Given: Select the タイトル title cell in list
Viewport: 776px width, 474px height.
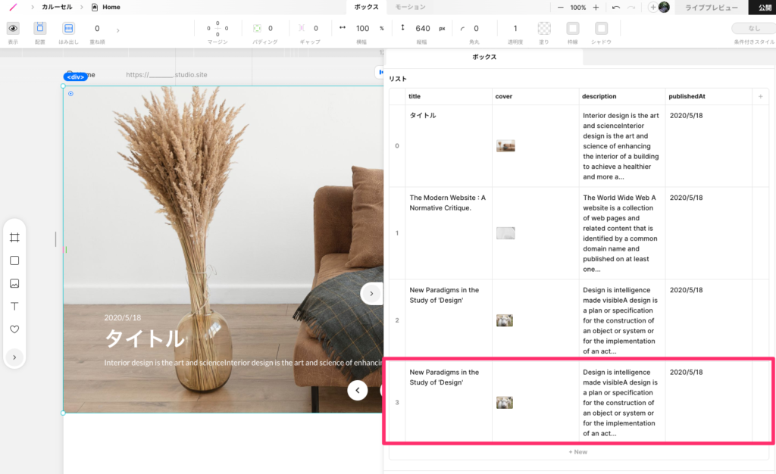Looking at the screenshot, I should pos(449,146).
